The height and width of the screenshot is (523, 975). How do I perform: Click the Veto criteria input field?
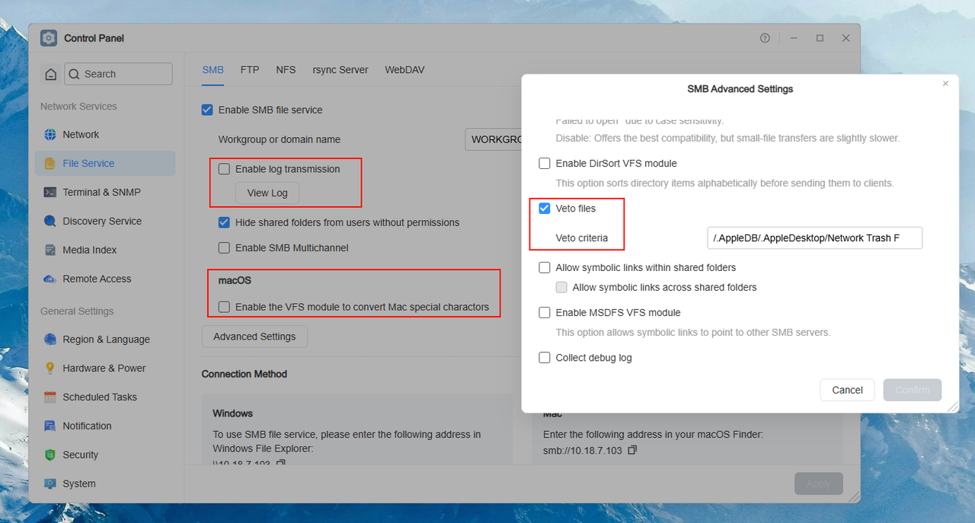pyautogui.click(x=815, y=238)
